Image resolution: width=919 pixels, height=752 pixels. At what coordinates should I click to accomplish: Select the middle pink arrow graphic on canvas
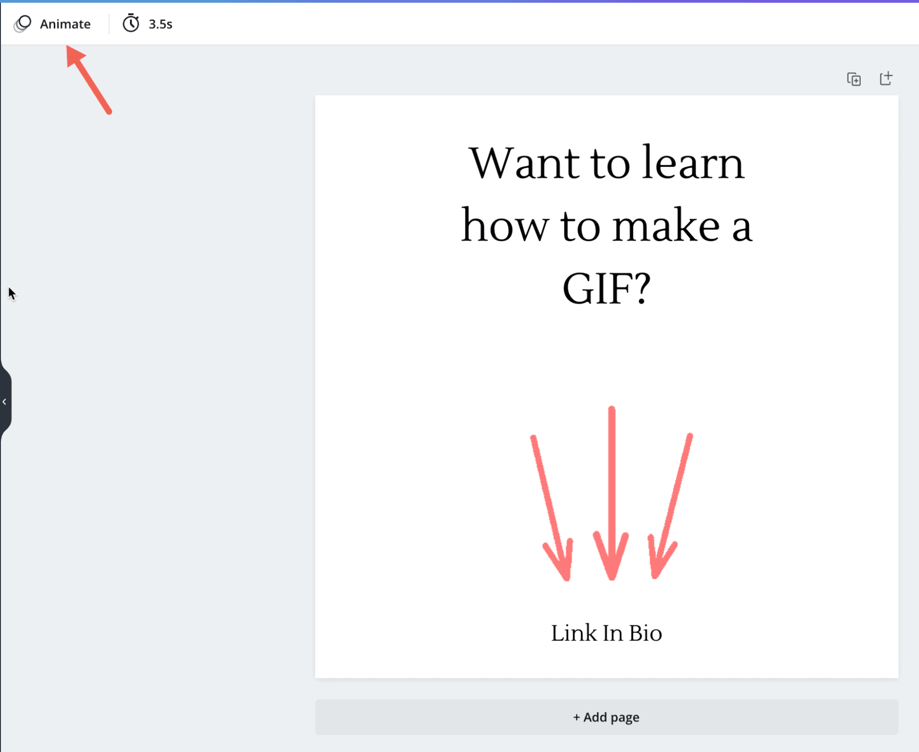pyautogui.click(x=611, y=493)
